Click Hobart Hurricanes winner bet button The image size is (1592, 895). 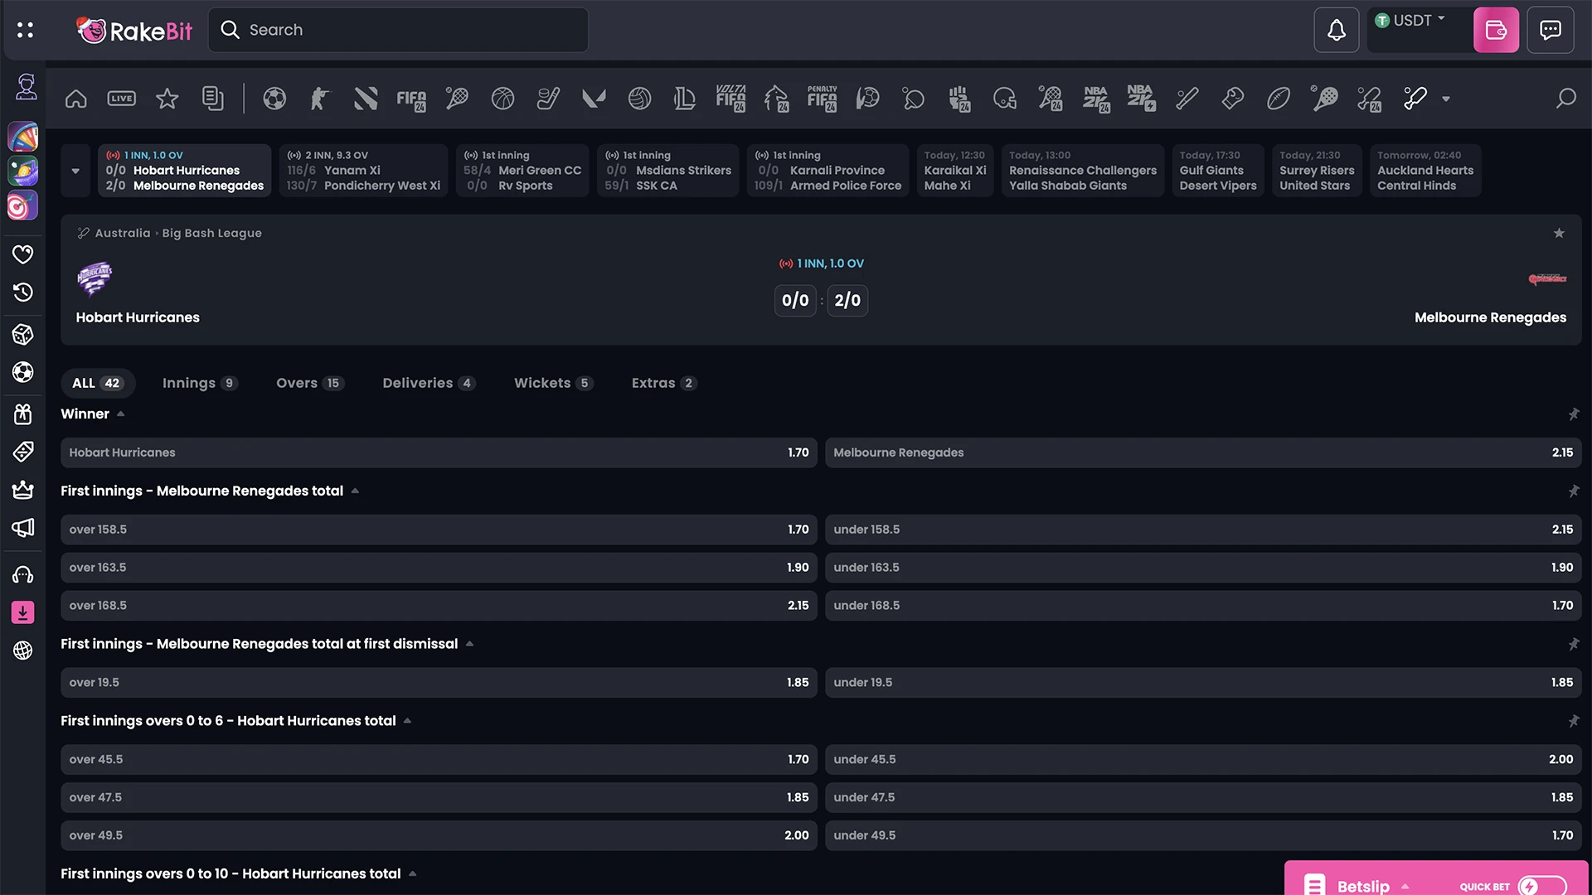(x=439, y=452)
